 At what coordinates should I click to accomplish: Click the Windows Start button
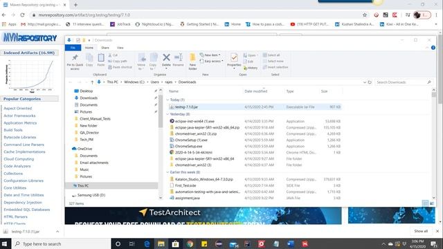5,244
